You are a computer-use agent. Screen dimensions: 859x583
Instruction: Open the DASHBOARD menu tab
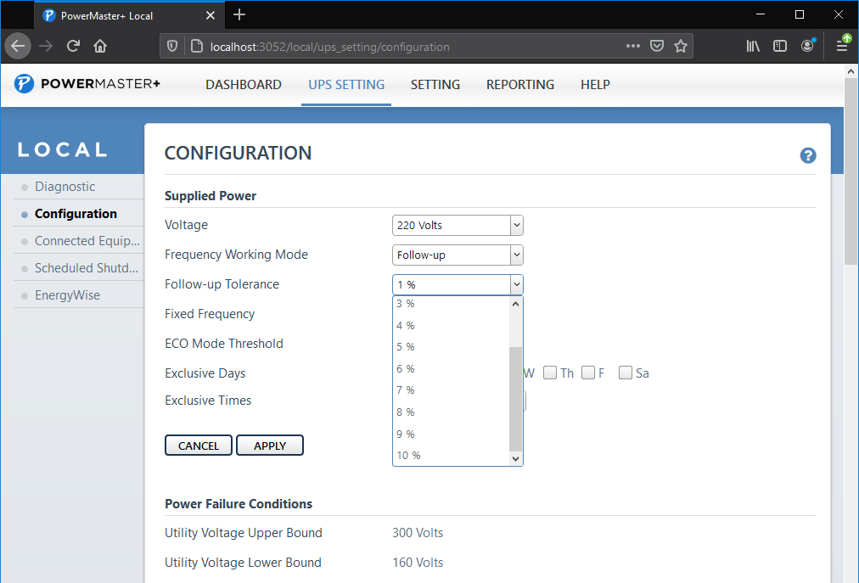(x=244, y=85)
